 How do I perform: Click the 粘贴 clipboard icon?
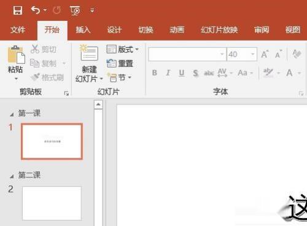click(16, 55)
